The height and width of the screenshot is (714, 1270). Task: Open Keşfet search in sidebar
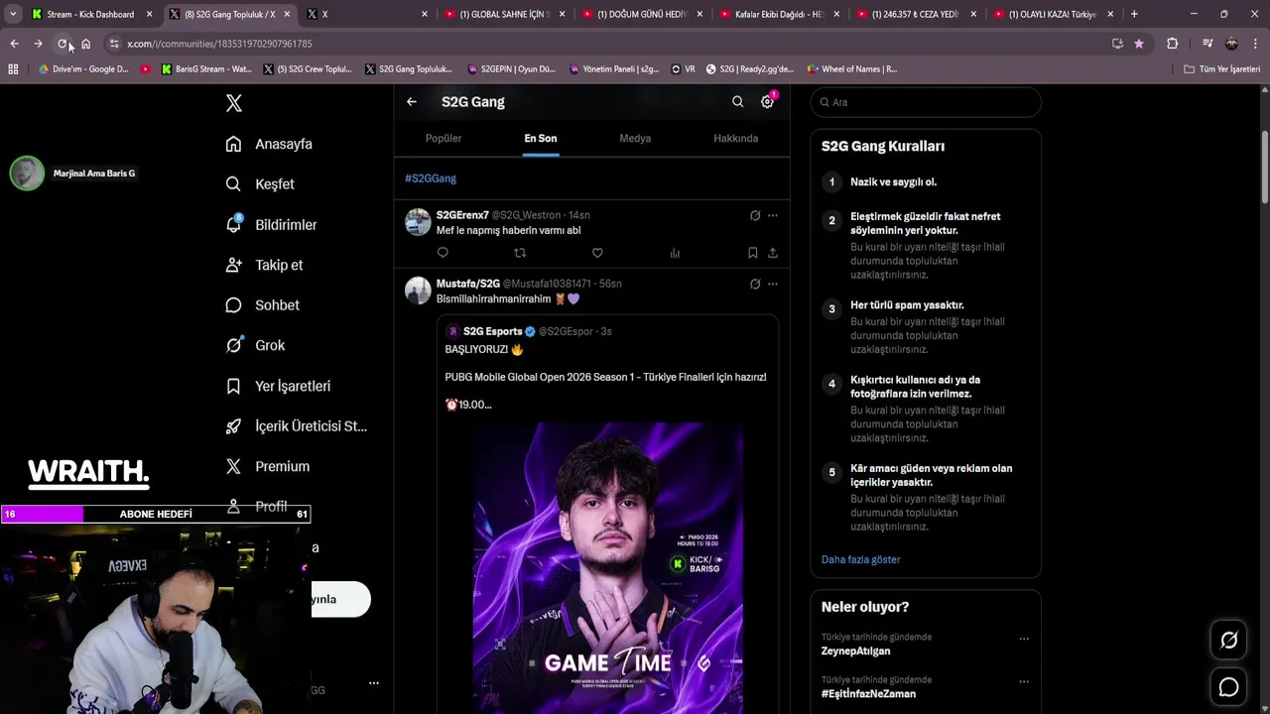click(260, 184)
